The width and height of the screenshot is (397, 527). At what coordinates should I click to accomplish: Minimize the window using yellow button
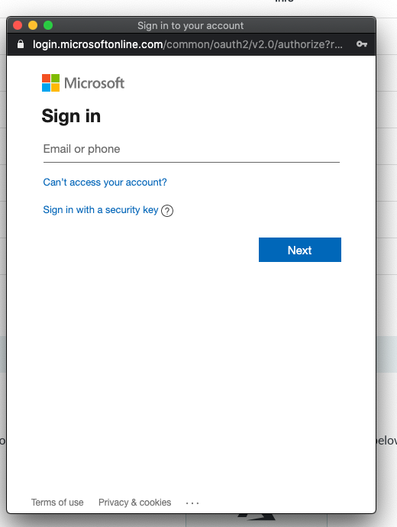(x=33, y=25)
